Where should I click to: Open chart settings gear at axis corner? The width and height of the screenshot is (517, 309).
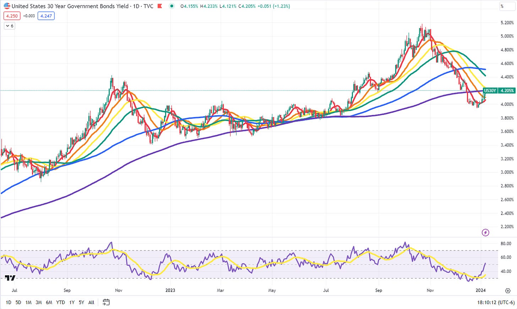pos(508,291)
